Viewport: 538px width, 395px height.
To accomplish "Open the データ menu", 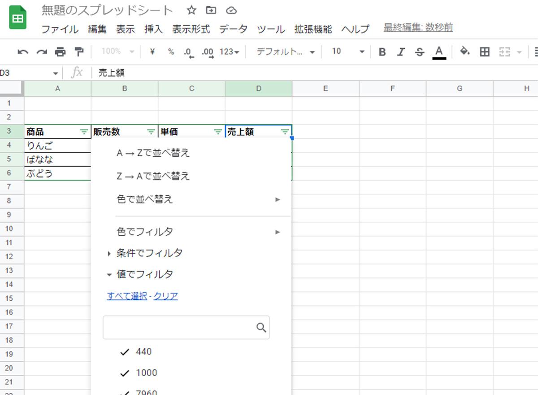I will [x=233, y=29].
